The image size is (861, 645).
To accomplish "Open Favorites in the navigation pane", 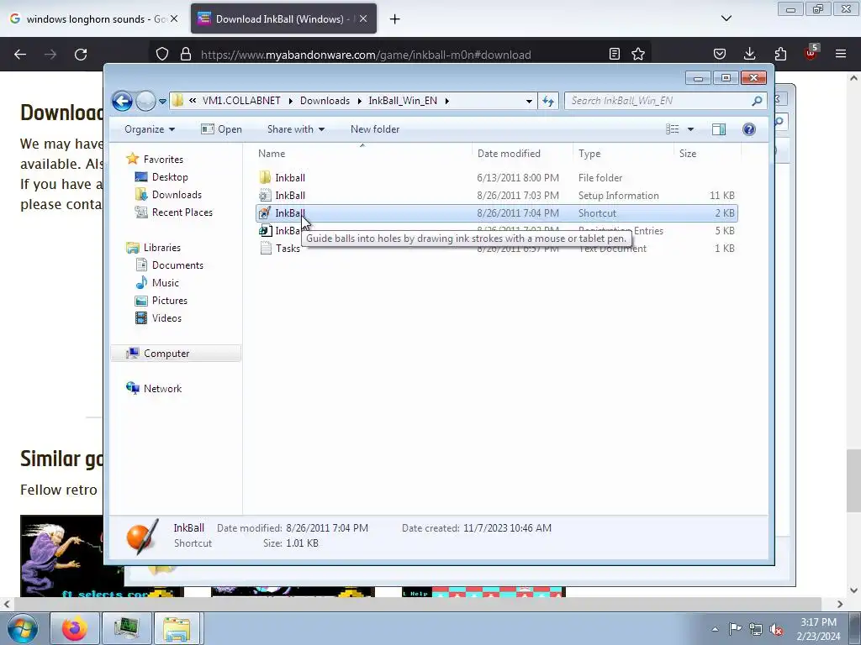I will (163, 160).
